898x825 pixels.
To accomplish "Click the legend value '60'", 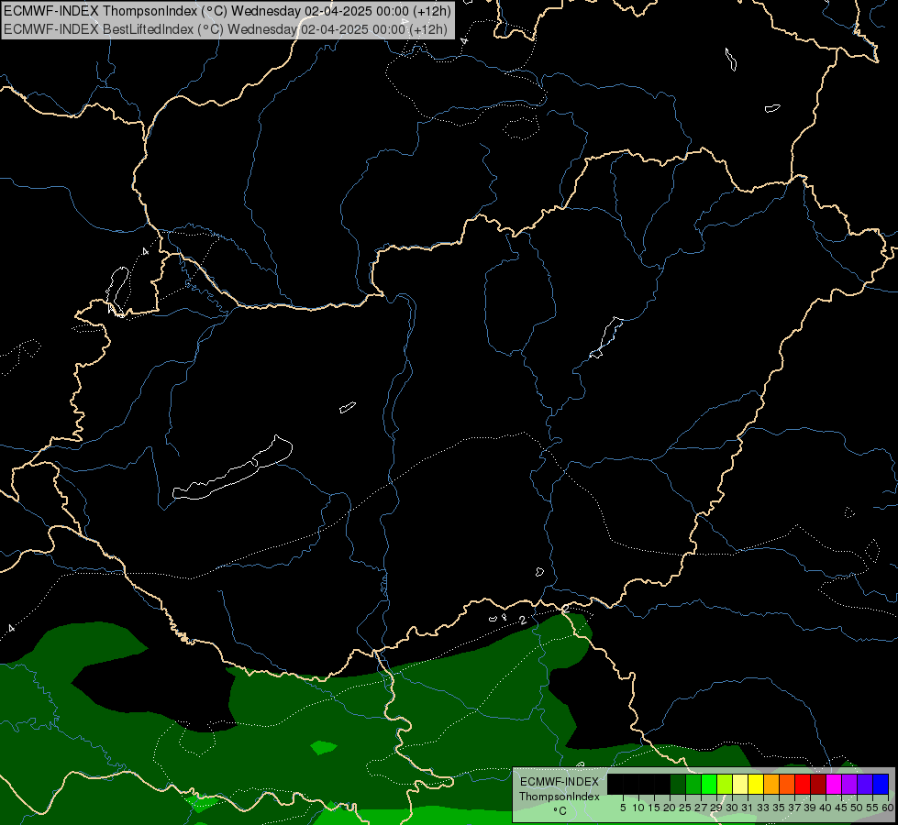I will click(x=888, y=808).
